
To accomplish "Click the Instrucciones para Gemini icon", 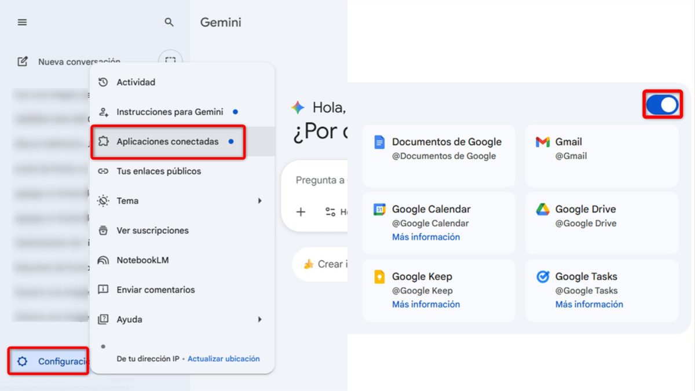I will (103, 112).
